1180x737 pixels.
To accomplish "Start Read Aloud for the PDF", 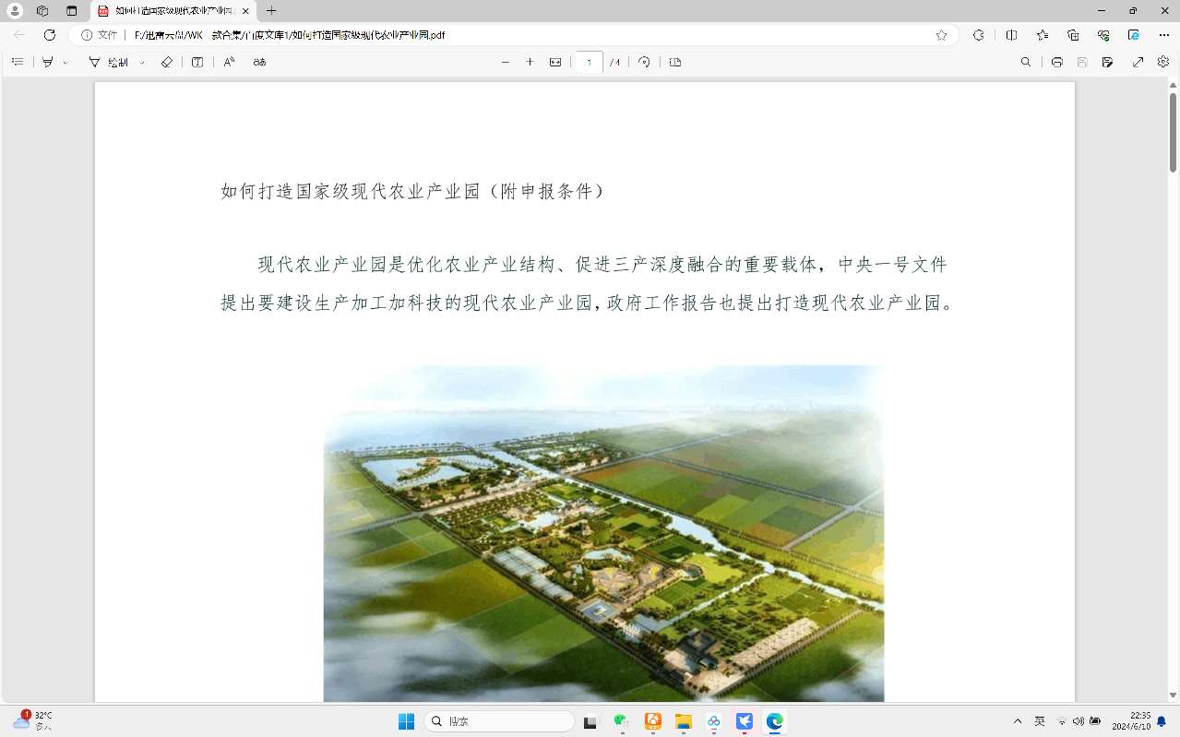I will [230, 62].
